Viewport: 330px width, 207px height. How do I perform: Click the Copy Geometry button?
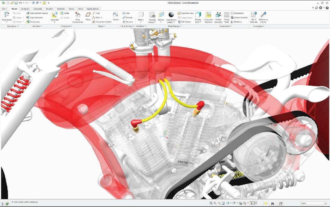pos(36,18)
